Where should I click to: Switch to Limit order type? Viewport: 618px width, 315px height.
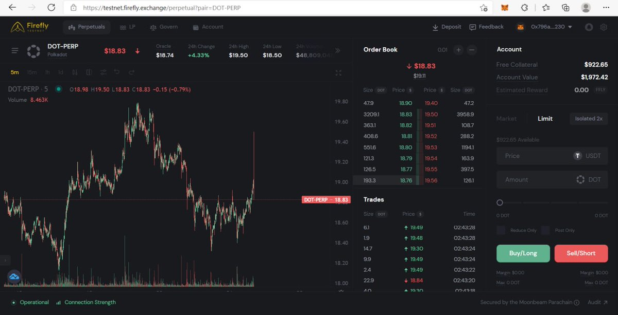click(x=545, y=119)
